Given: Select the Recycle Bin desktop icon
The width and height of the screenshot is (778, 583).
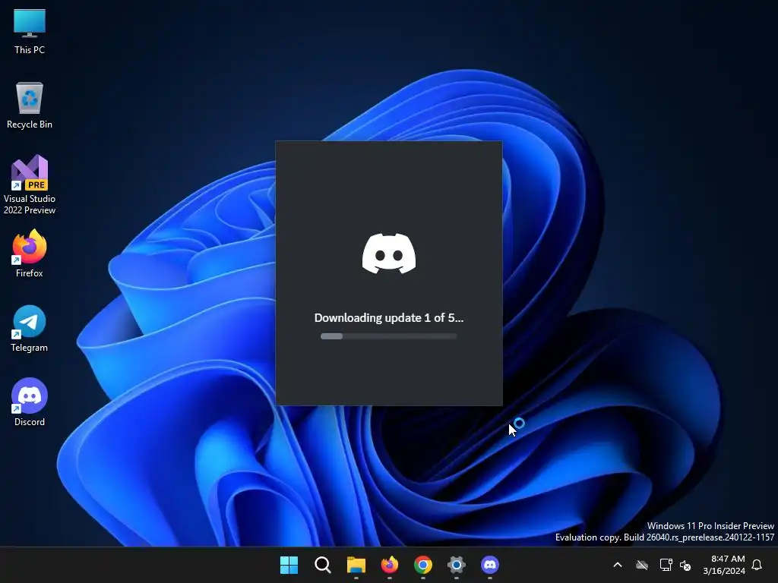Looking at the screenshot, I should 30,105.
